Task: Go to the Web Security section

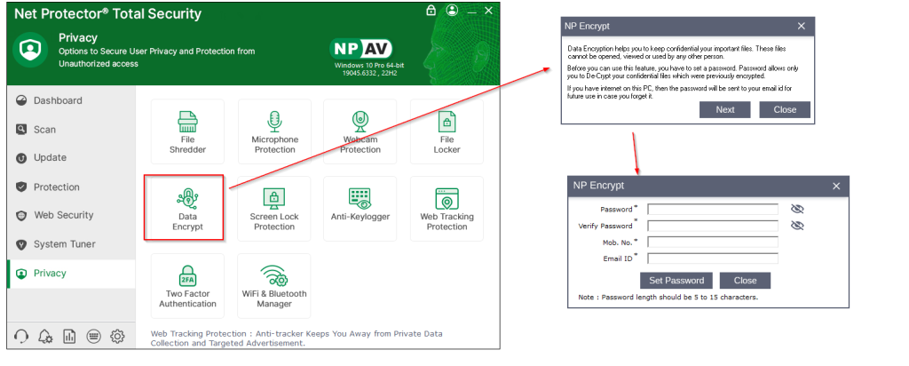Action: point(63,215)
